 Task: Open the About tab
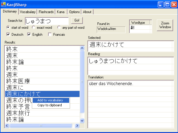pyautogui.click(x=87, y=12)
